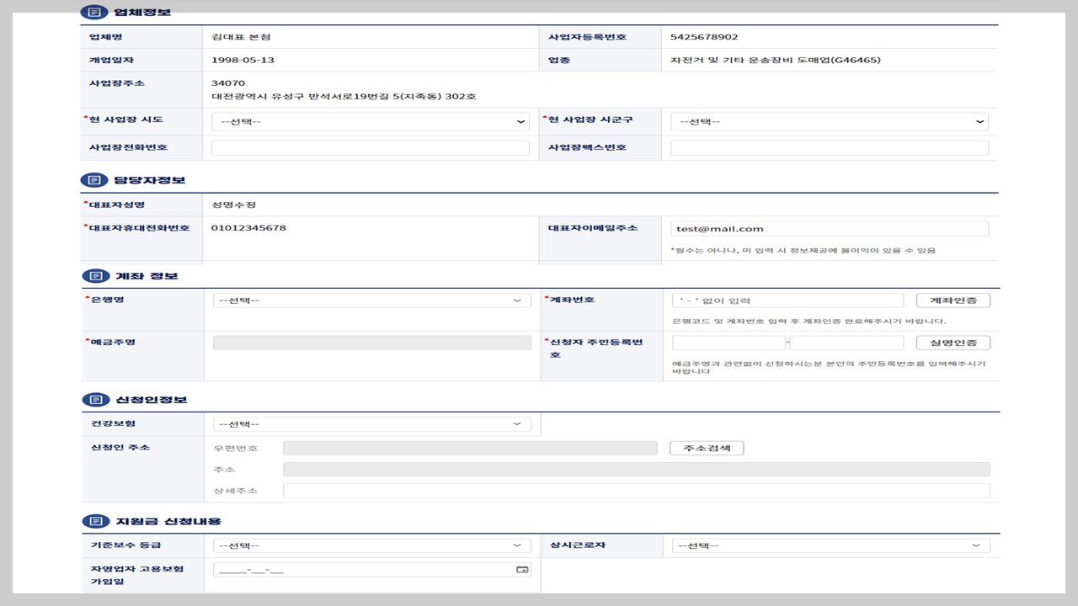
Task: Open the 현 사업장 시군구 dropdown
Action: pyautogui.click(x=830, y=122)
